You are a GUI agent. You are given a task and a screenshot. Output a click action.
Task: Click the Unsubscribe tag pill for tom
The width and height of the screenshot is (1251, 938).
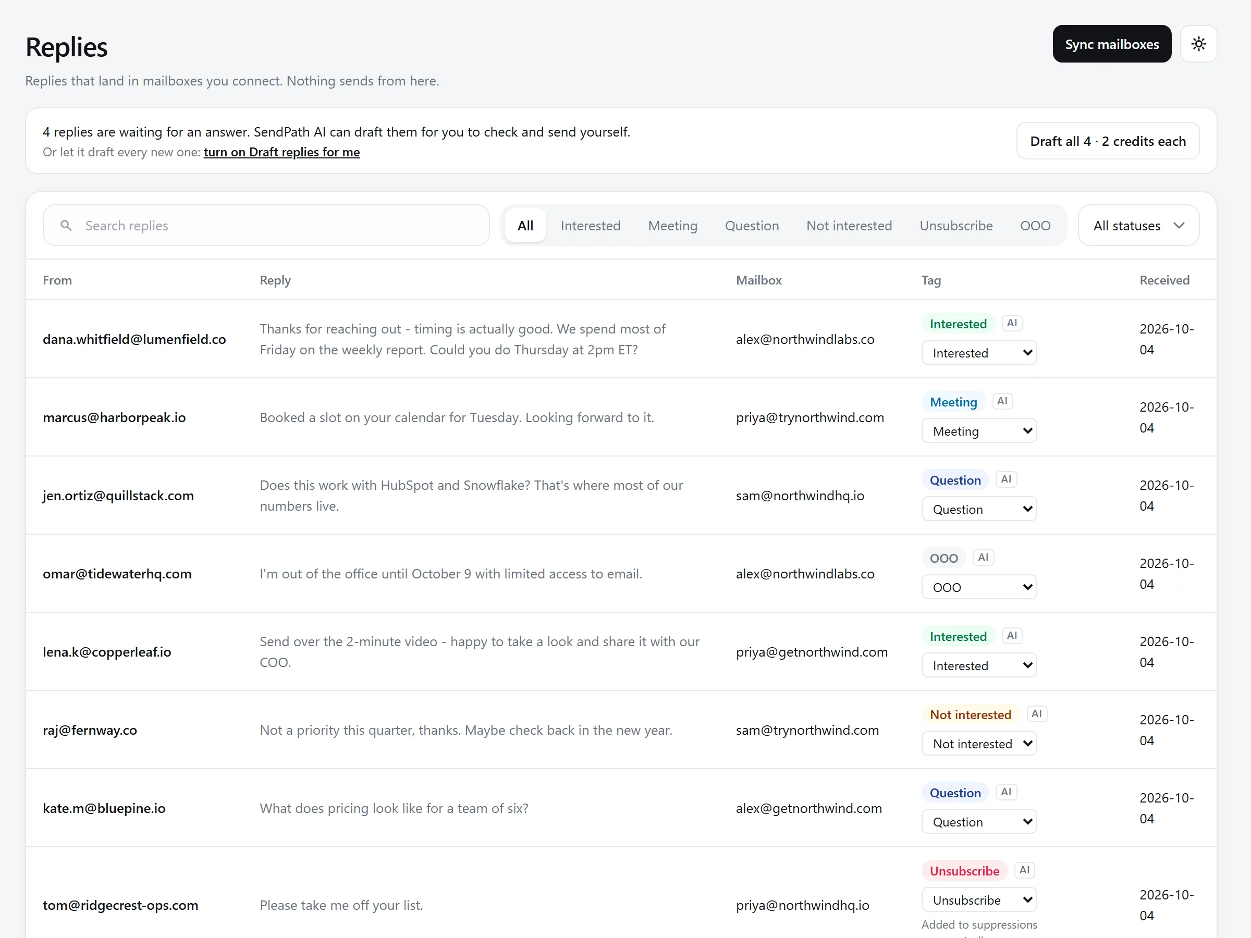coord(964,871)
